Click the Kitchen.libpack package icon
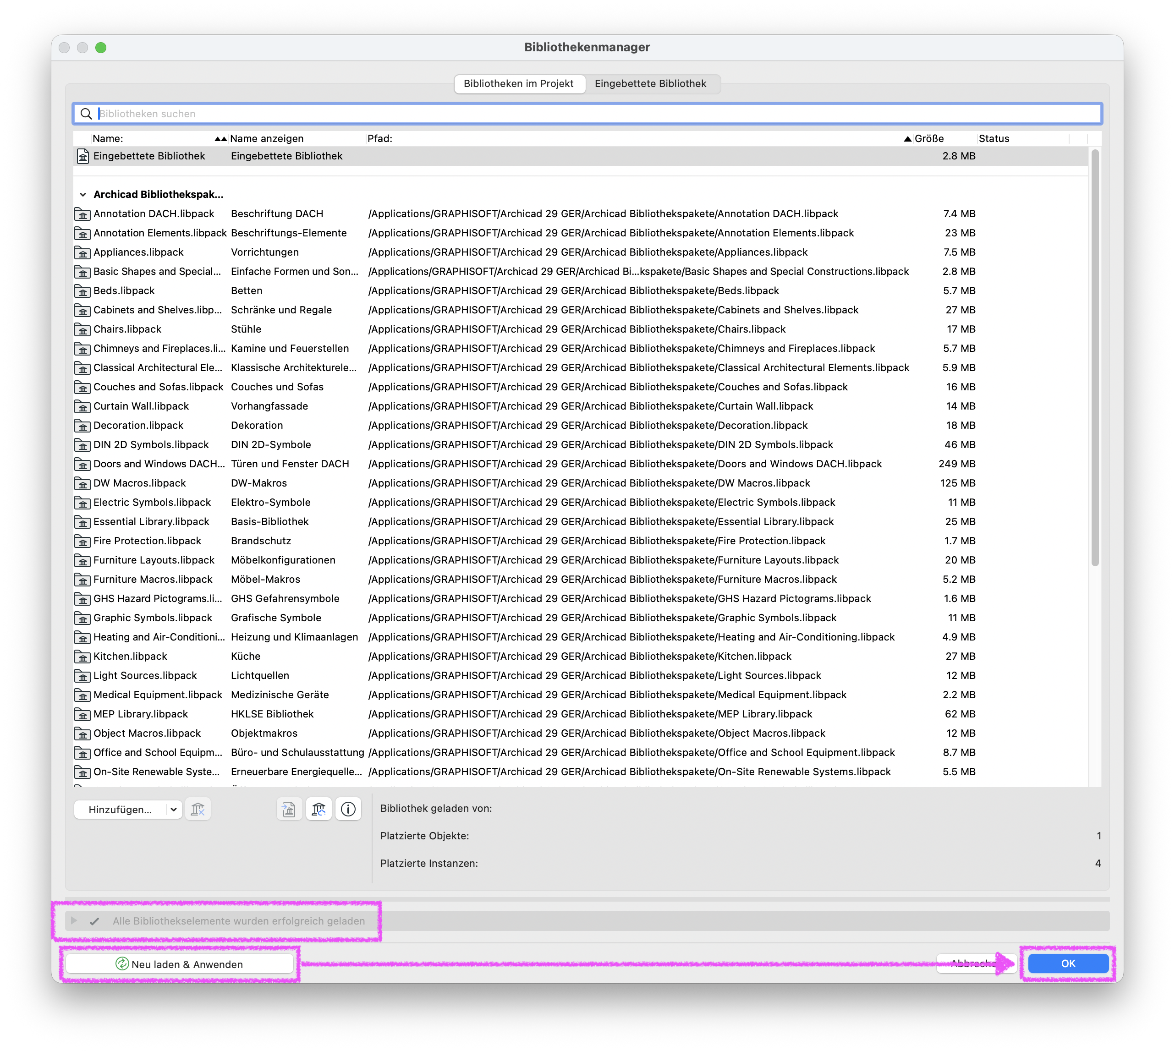1175x1051 pixels. click(82, 656)
